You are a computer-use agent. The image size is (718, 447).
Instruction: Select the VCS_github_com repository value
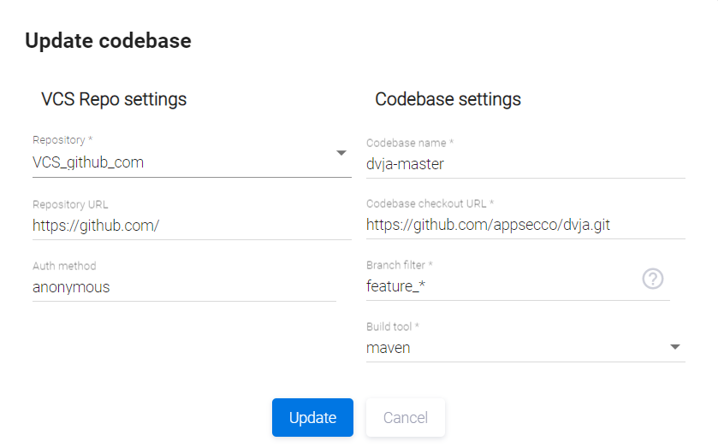click(88, 162)
